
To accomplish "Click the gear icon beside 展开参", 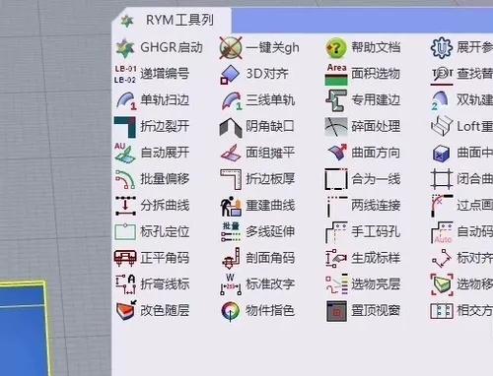I will tap(442, 48).
